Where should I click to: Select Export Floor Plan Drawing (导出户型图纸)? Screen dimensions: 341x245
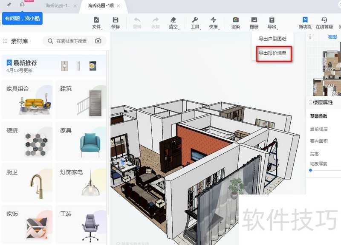point(272,39)
